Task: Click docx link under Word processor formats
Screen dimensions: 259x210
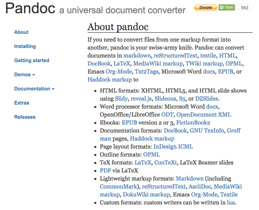Action: click(212, 107)
